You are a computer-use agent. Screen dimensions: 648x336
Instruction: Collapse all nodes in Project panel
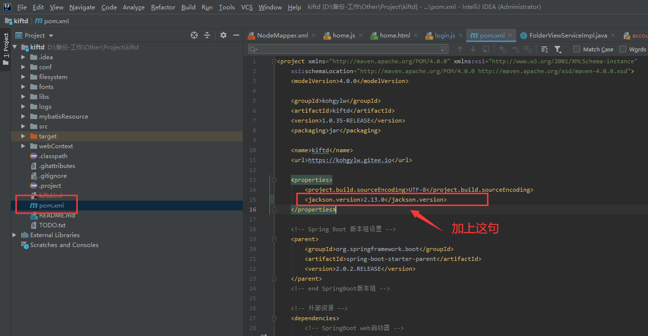tap(207, 35)
